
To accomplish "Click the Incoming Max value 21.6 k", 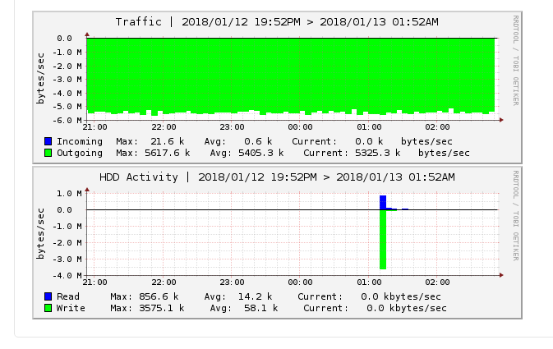I will coord(167,141).
